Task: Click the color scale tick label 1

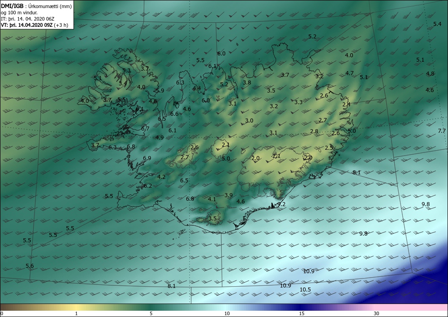Action: pyautogui.click(x=76, y=313)
